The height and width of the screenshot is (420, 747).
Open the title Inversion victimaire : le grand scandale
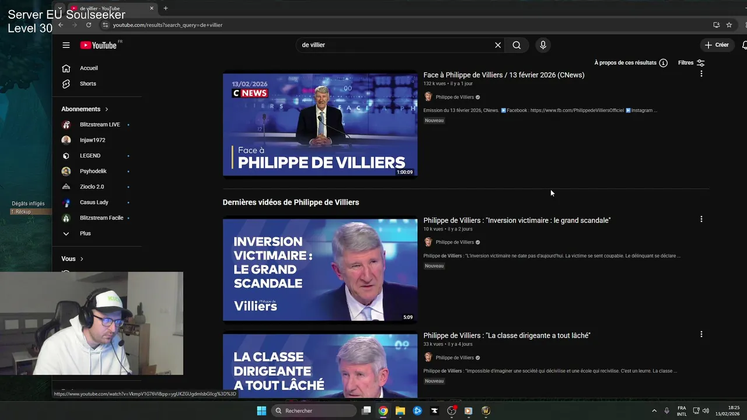click(516, 220)
